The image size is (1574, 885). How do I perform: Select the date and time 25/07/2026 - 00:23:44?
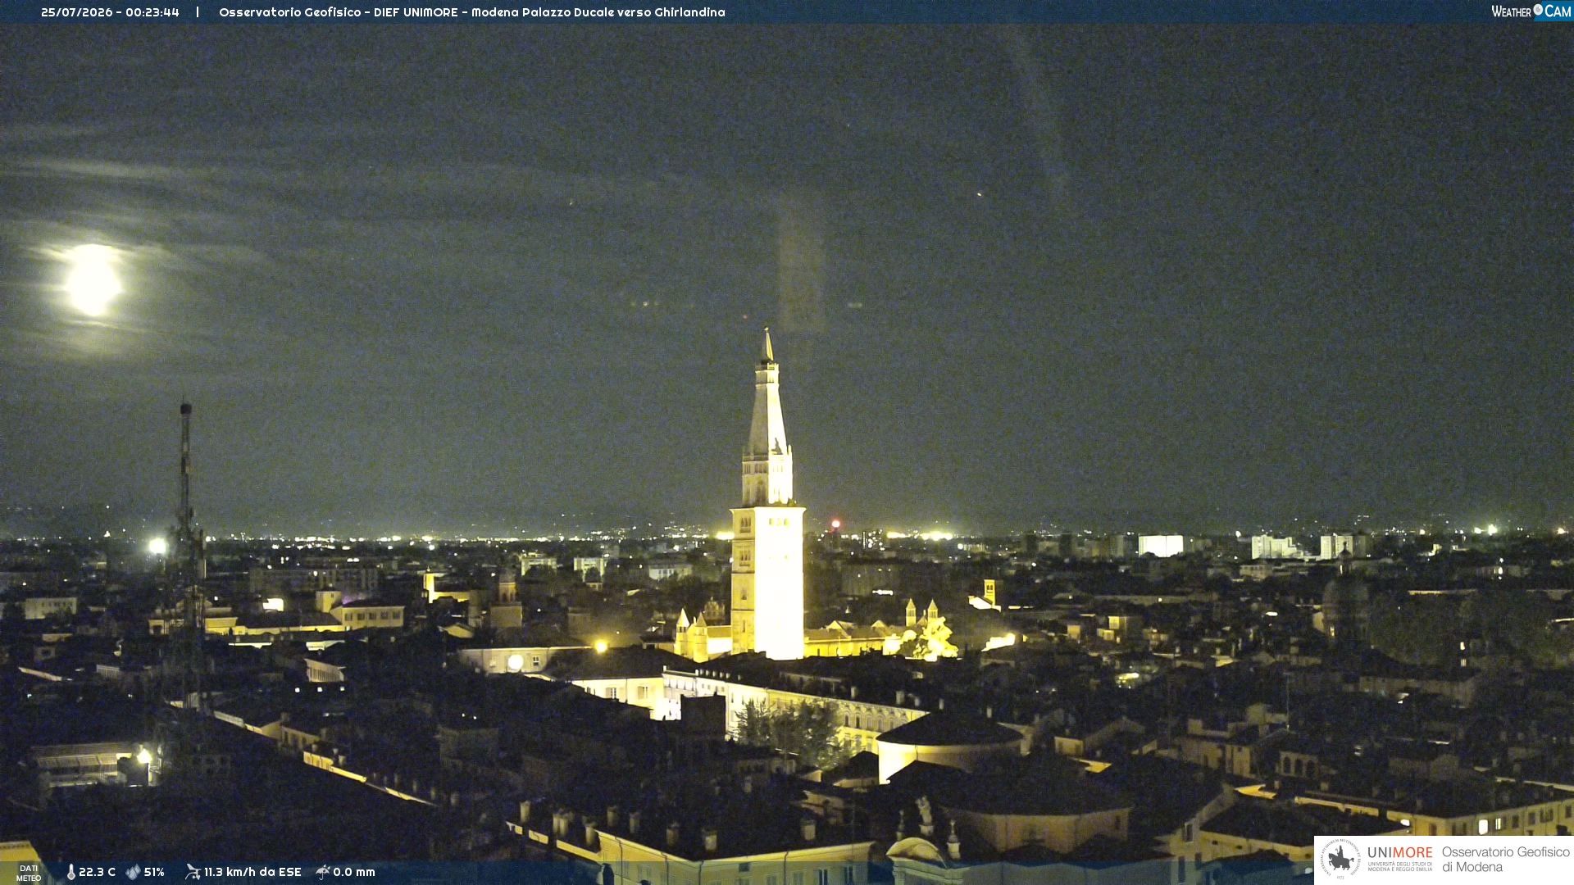tap(110, 12)
